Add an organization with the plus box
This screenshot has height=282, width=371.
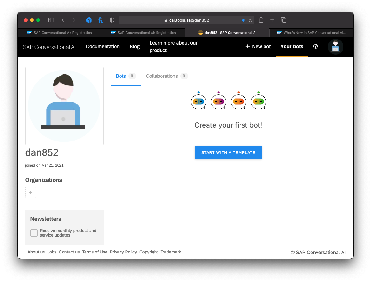pos(31,192)
